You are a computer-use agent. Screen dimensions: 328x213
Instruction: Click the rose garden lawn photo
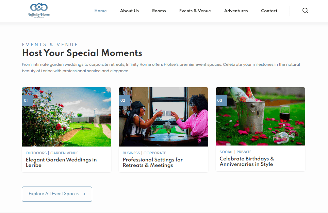(x=67, y=117)
